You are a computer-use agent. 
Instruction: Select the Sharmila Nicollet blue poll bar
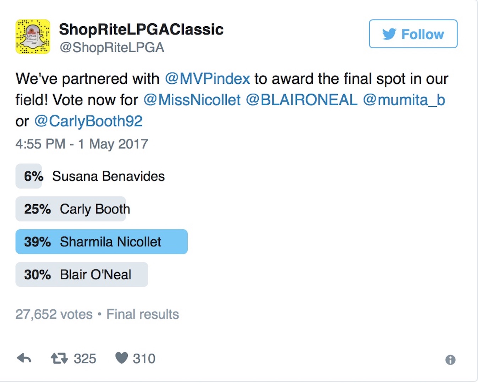click(x=101, y=242)
